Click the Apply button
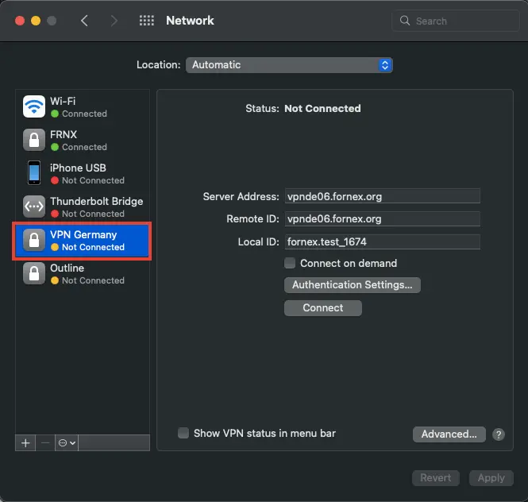Screen dimensions: 528x502 [x=491, y=478]
